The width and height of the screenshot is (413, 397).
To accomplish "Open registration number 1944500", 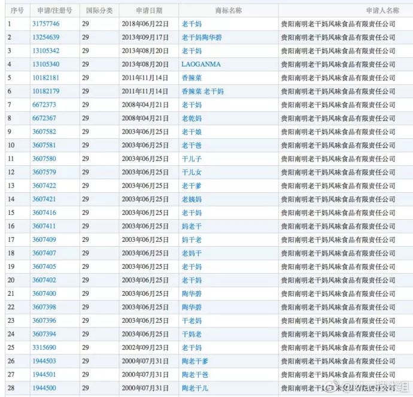I will click(44, 388).
